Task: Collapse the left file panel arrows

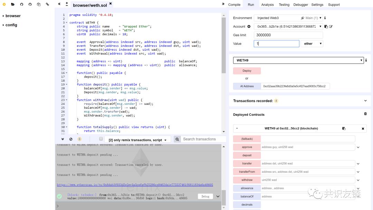Action: click(x=59, y=4)
